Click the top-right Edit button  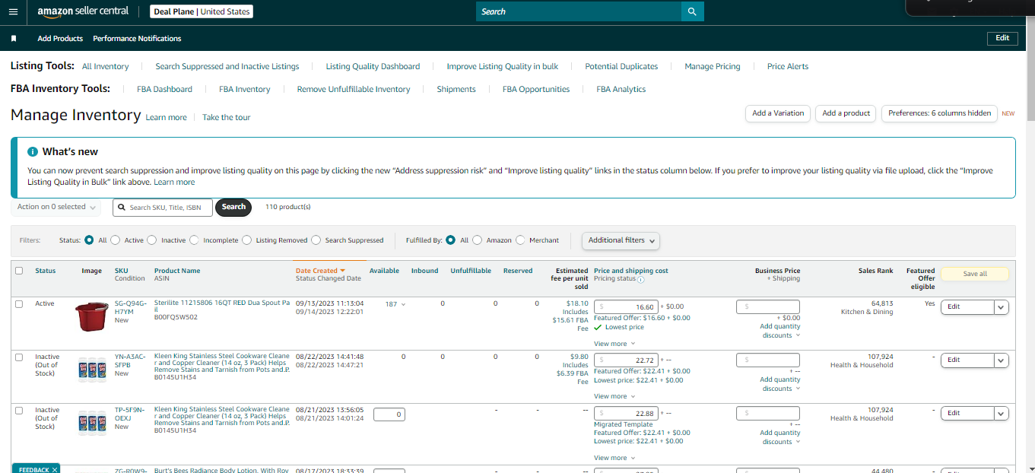1002,38
